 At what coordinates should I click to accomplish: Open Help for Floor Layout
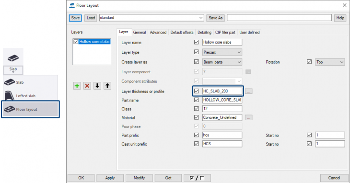click(x=340, y=18)
